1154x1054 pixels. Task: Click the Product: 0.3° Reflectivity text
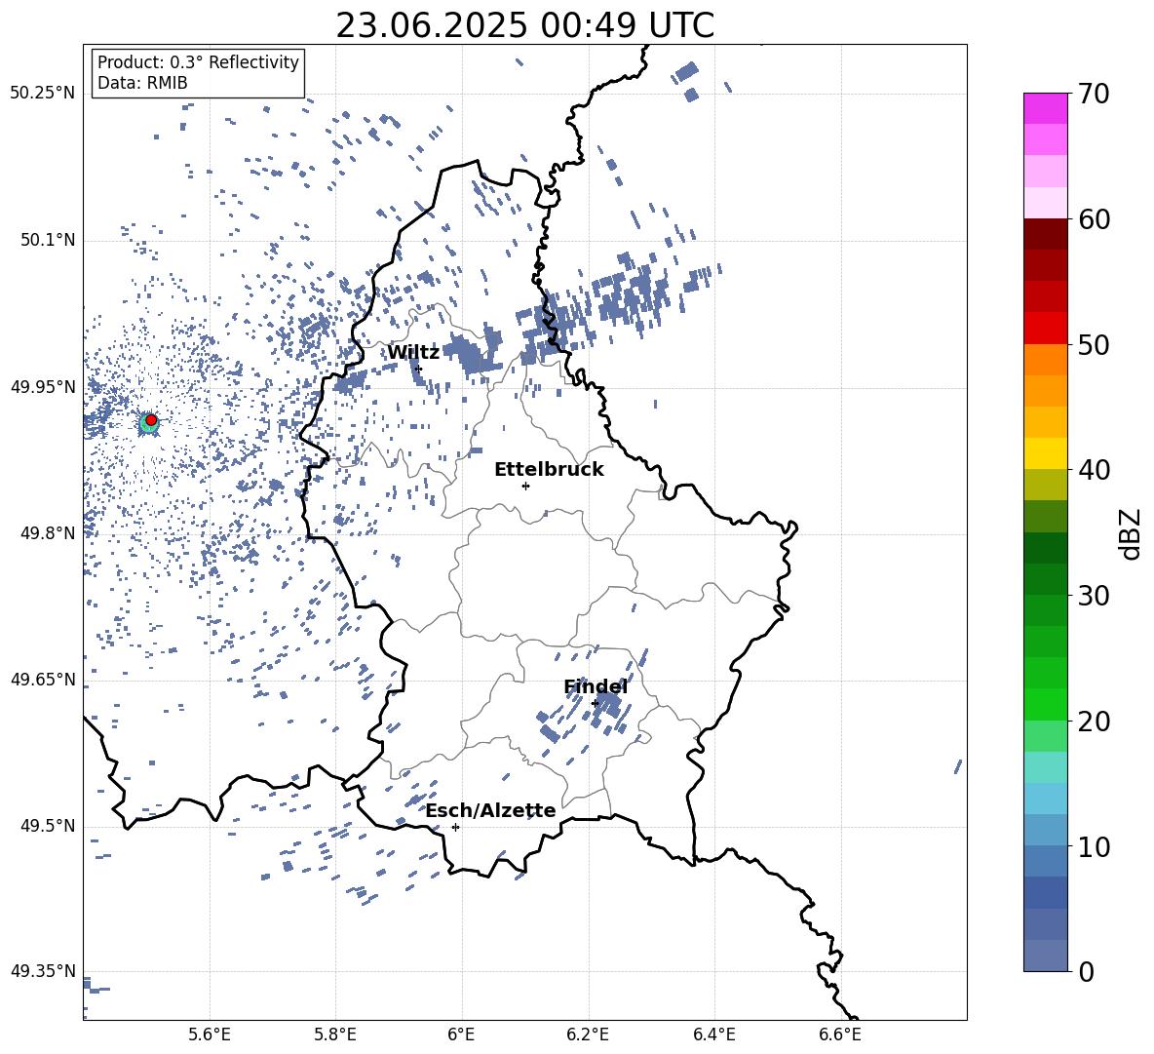coord(198,62)
